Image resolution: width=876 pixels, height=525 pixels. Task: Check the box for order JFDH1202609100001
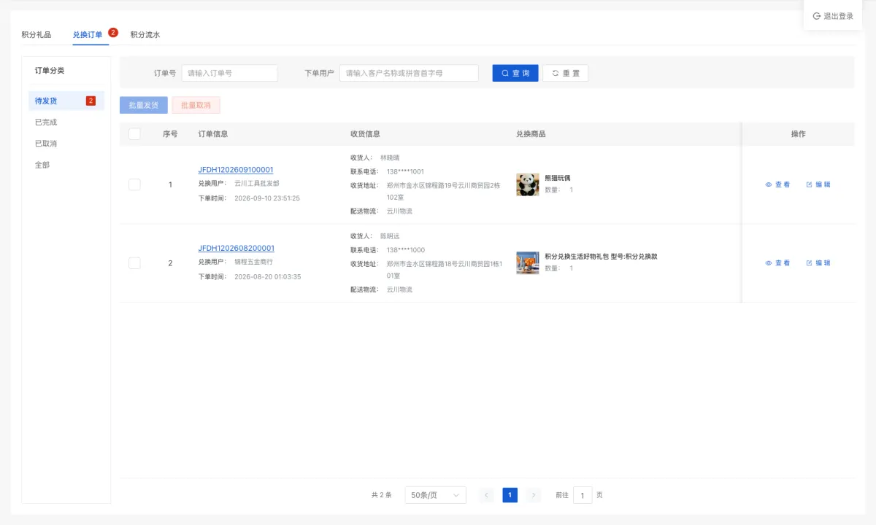coord(134,184)
